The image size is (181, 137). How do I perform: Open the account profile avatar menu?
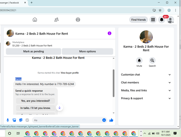point(170,20)
